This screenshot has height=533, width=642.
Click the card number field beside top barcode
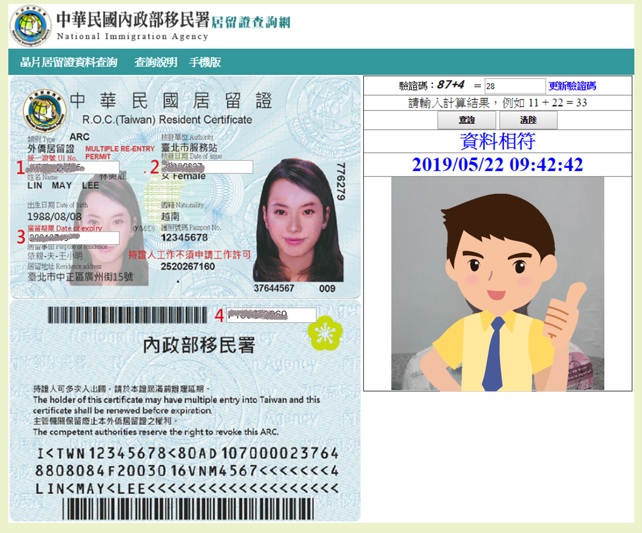tap(271, 315)
